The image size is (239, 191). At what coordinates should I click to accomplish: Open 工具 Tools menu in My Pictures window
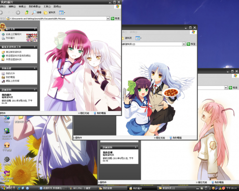pos(47,7)
